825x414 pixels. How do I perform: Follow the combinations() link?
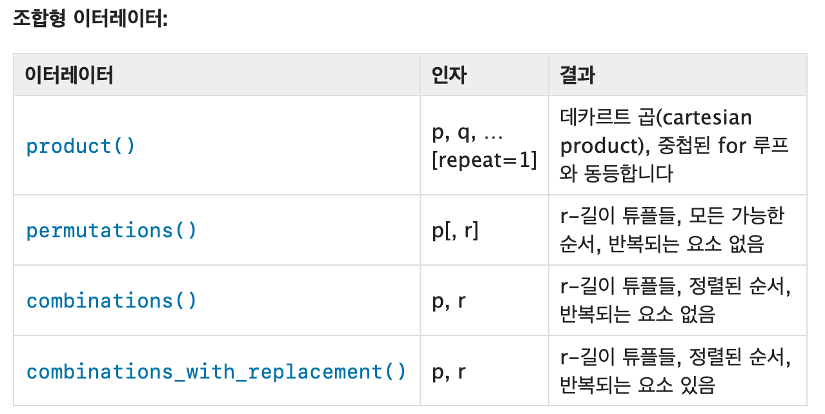coord(112,301)
